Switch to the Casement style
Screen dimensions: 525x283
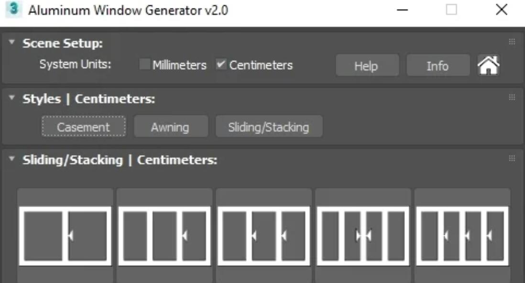click(84, 127)
